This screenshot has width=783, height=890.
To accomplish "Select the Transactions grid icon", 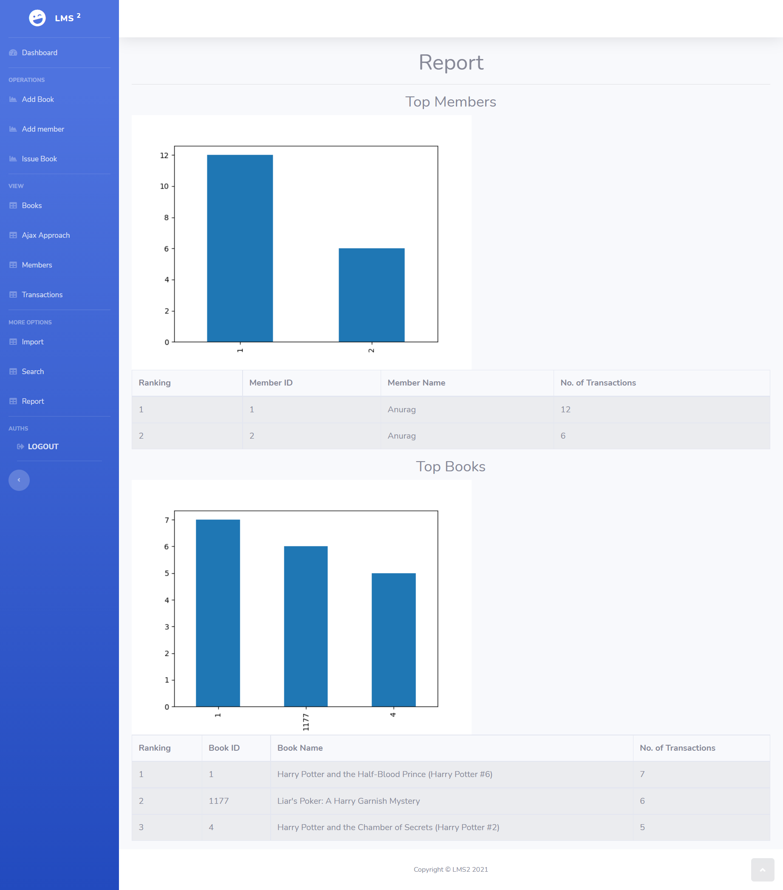I will pos(13,294).
